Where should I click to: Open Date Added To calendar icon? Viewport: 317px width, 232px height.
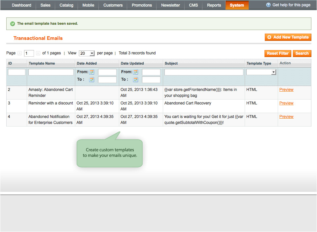coord(91,80)
